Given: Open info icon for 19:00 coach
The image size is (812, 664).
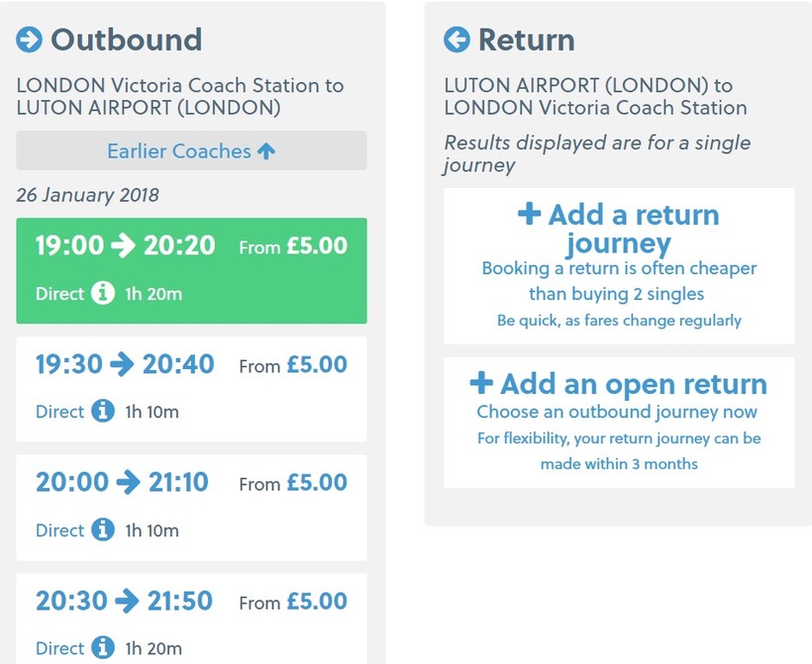Looking at the screenshot, I should [x=103, y=293].
